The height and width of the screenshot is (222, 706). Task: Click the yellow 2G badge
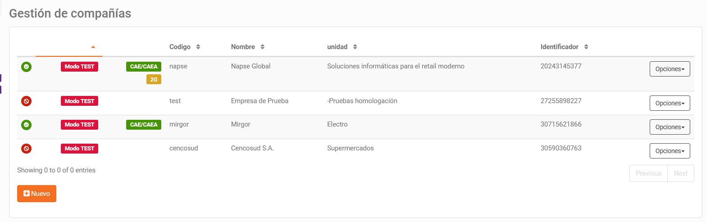point(154,80)
